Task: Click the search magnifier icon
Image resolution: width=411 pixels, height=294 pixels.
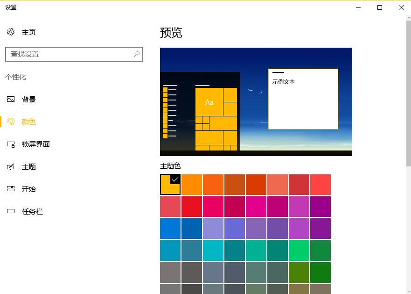Action: (x=136, y=54)
